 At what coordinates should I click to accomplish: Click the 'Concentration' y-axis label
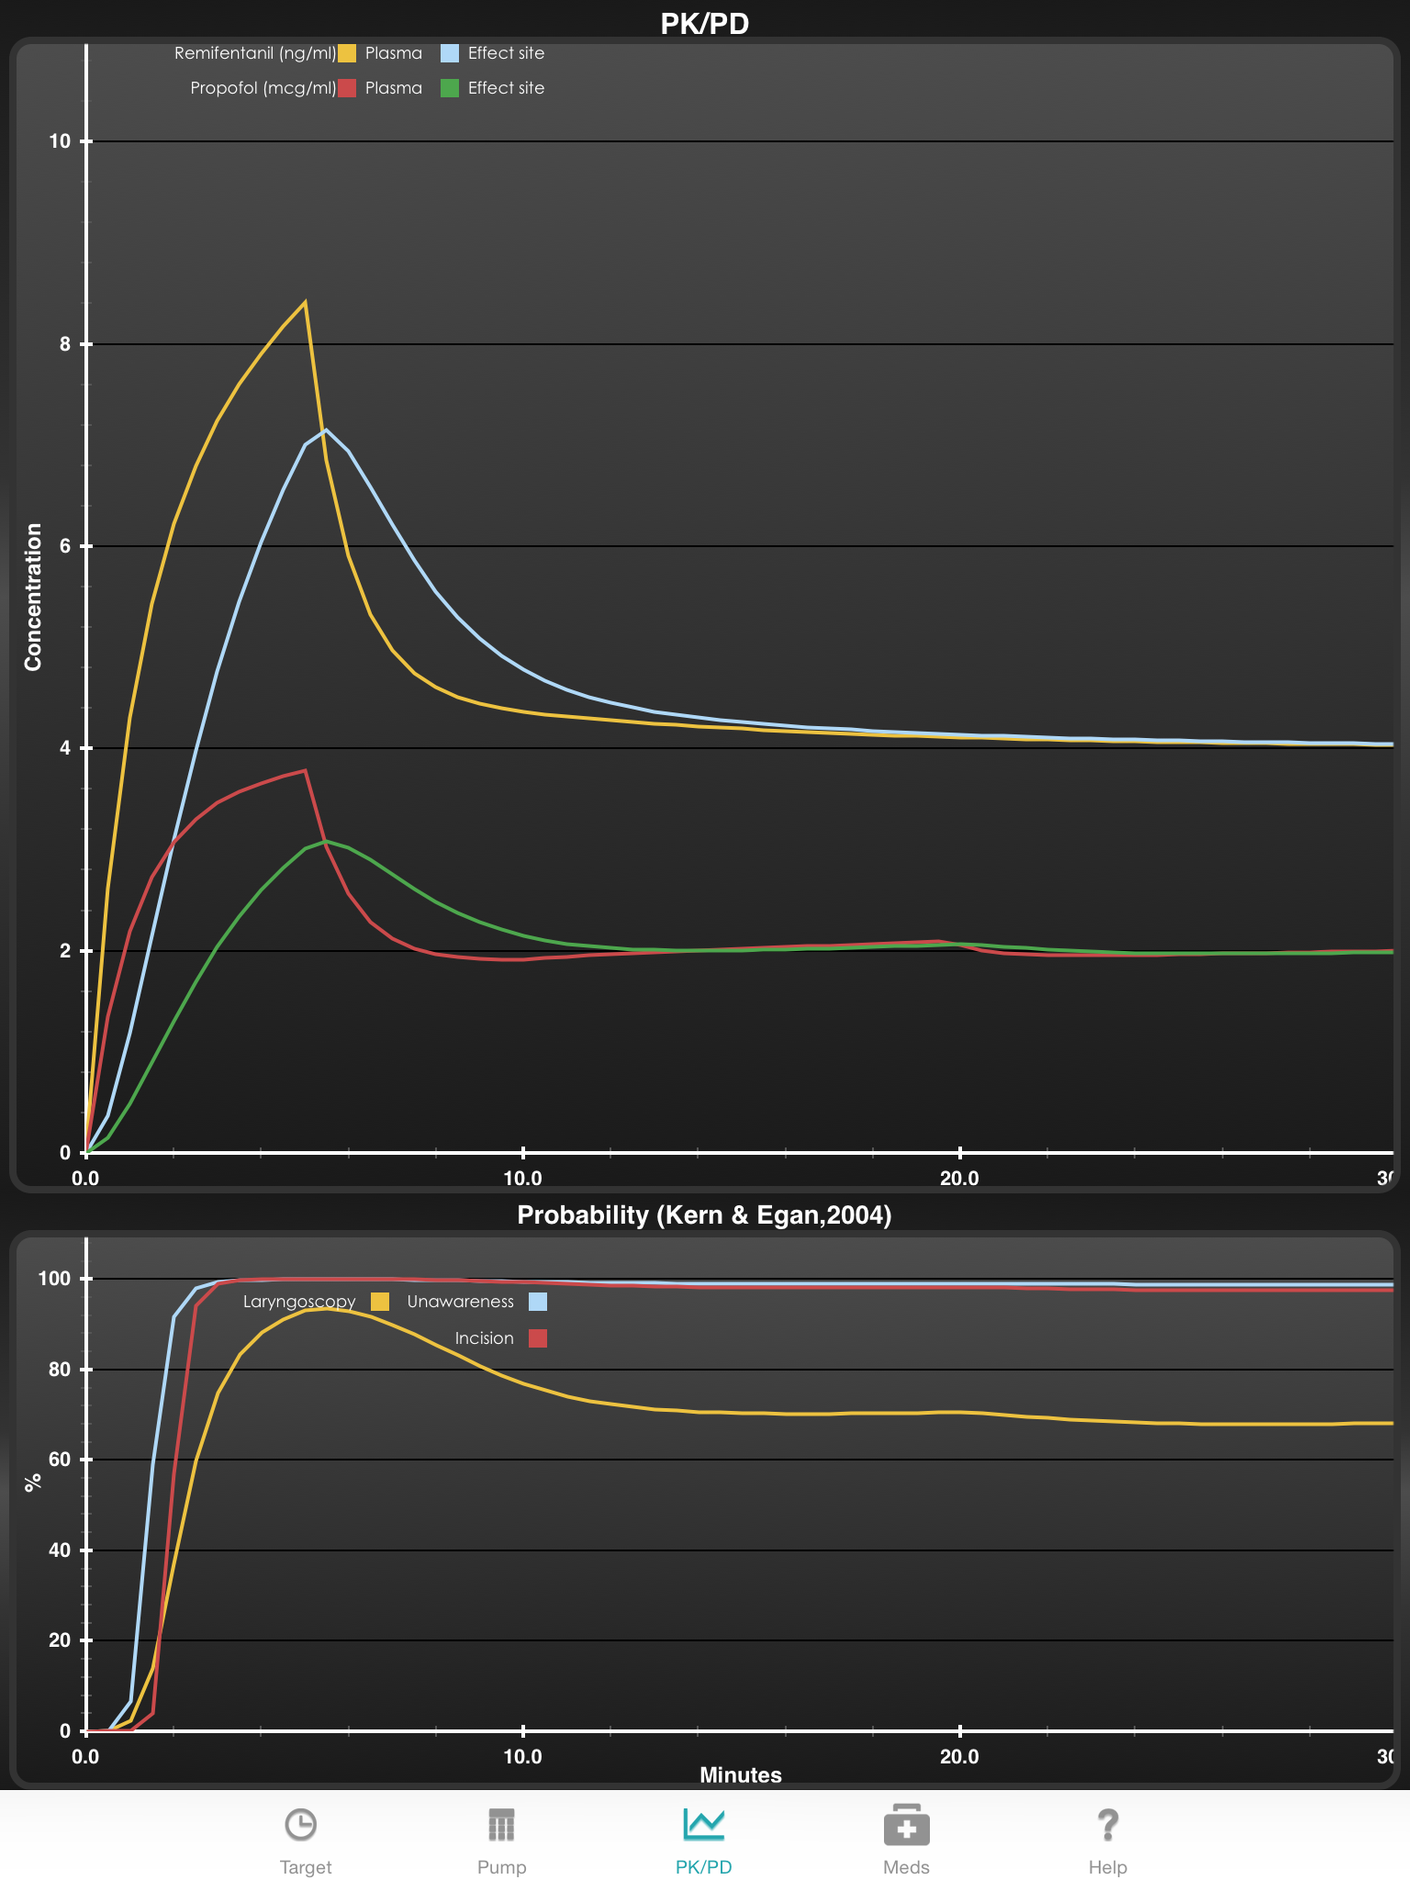pos(34,597)
